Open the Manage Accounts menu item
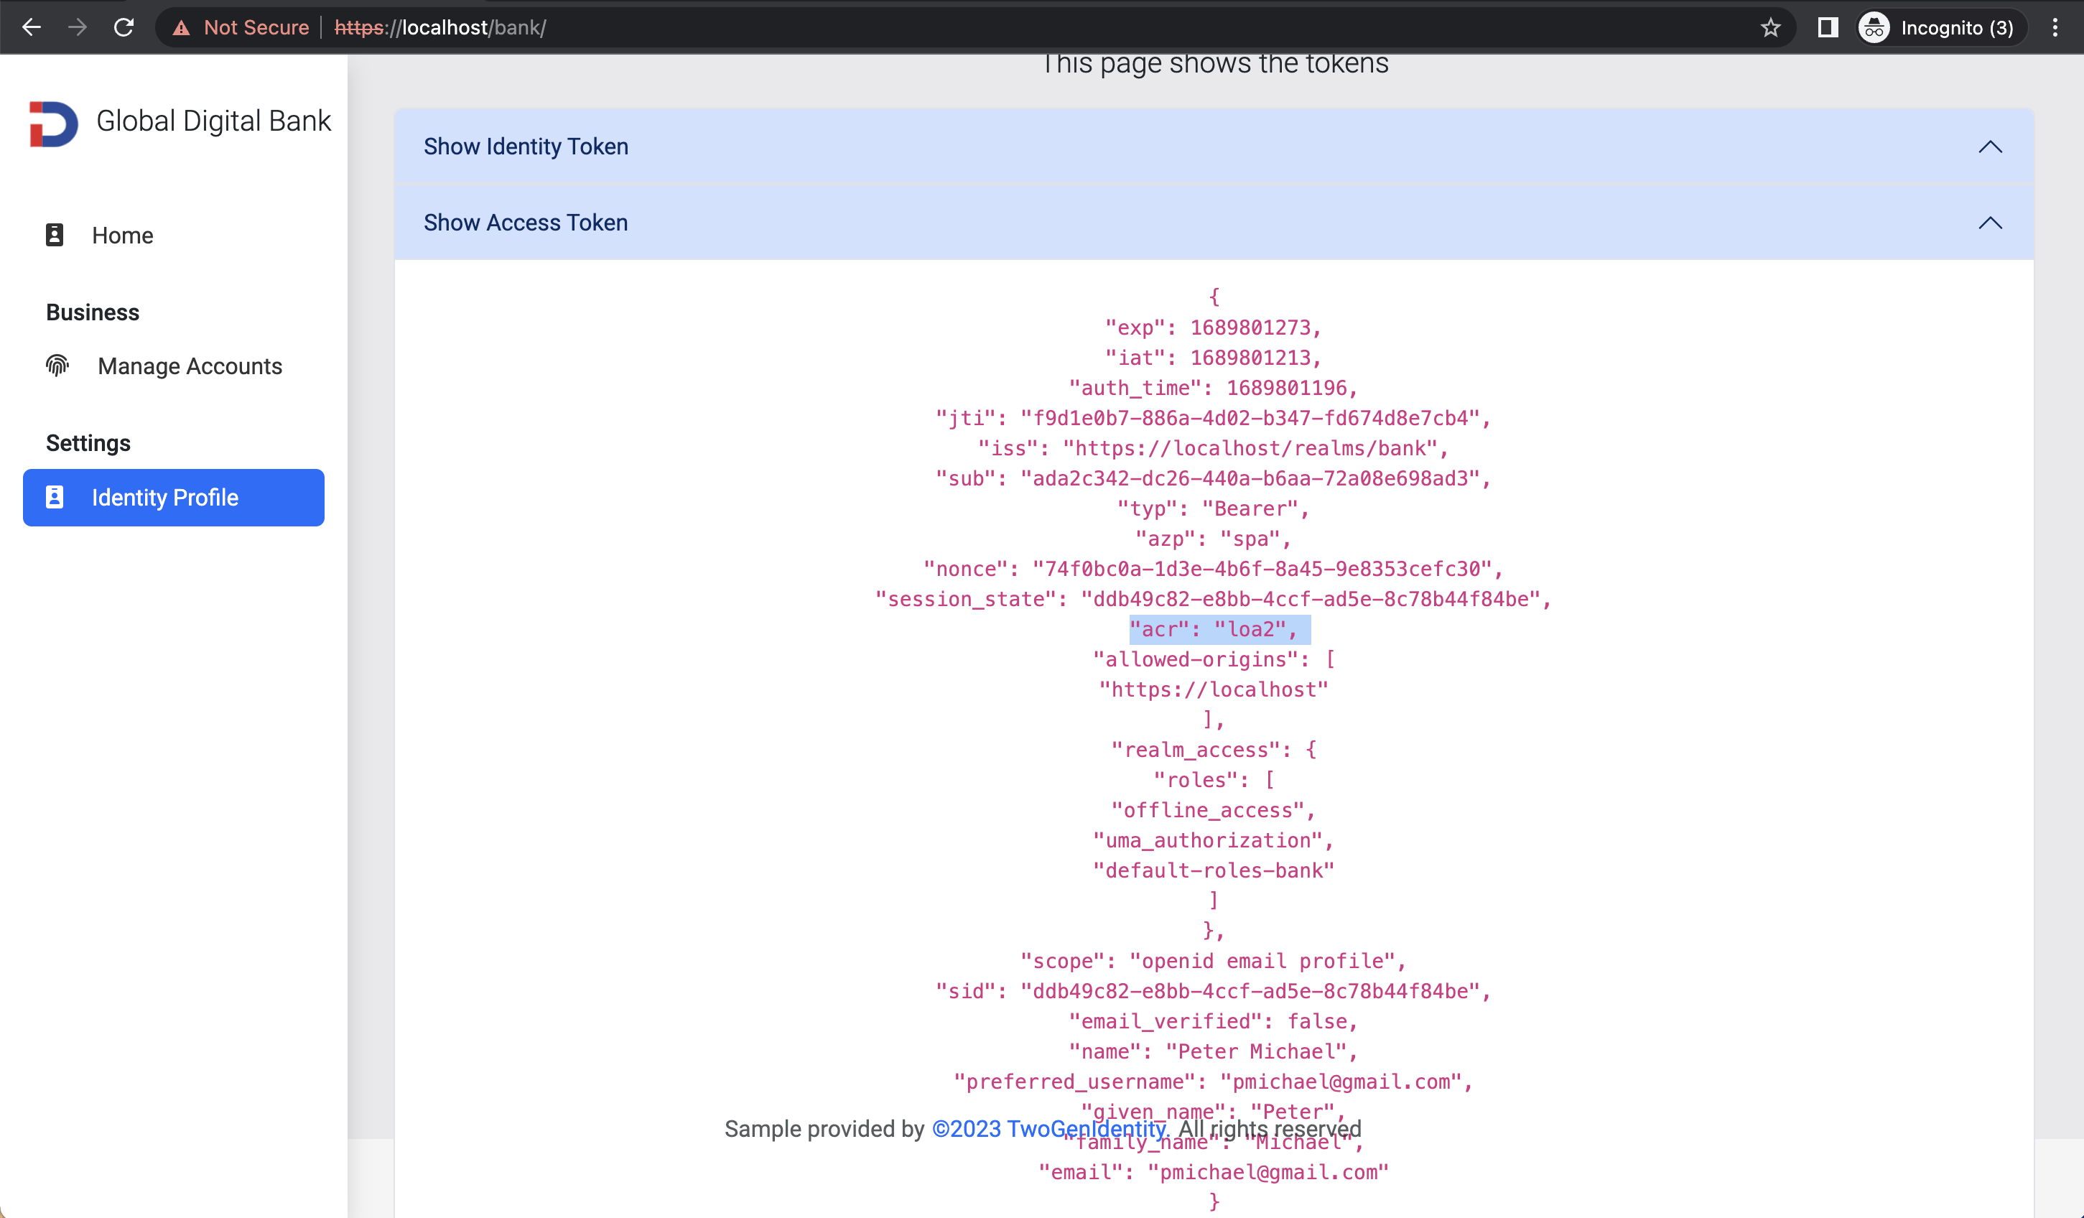The height and width of the screenshot is (1218, 2084). click(x=190, y=366)
